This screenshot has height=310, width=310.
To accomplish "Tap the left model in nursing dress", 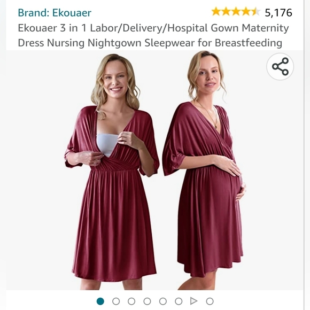I will point(112,172).
